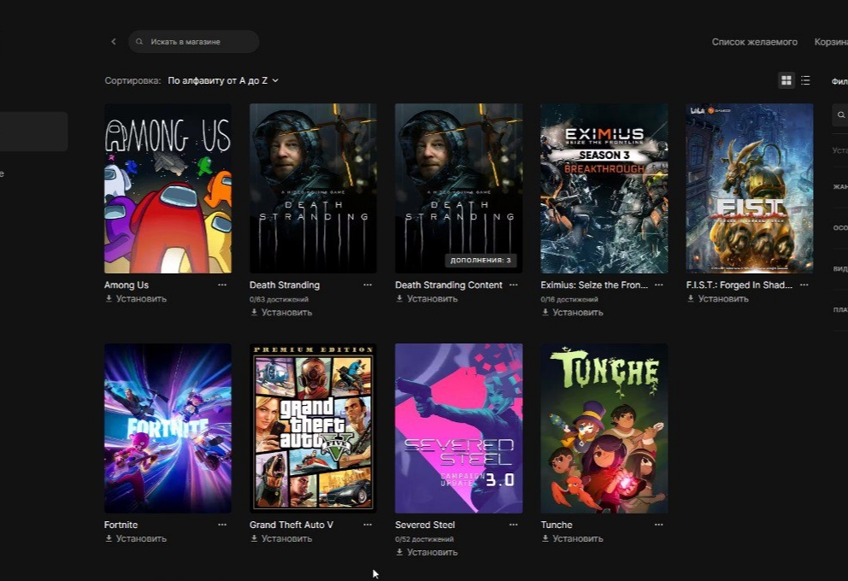Open the Tunche cover thumbnail
This screenshot has width=848, height=581.
[x=604, y=428]
